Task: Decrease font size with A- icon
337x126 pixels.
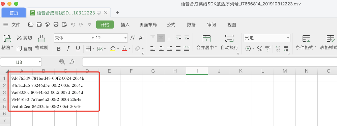Action: point(141,38)
